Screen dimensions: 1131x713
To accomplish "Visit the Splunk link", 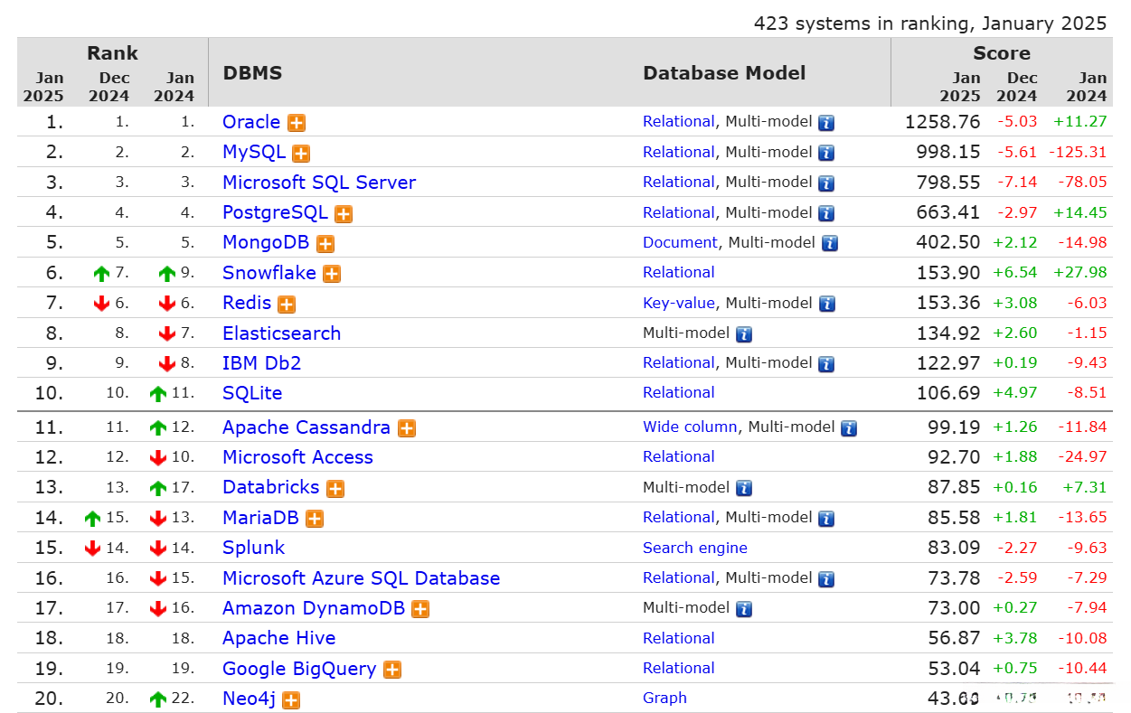I will click(x=254, y=548).
